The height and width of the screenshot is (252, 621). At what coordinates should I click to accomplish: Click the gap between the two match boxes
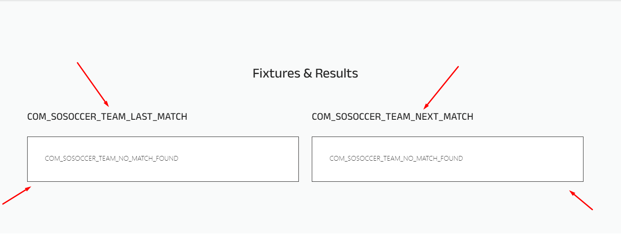(x=305, y=159)
